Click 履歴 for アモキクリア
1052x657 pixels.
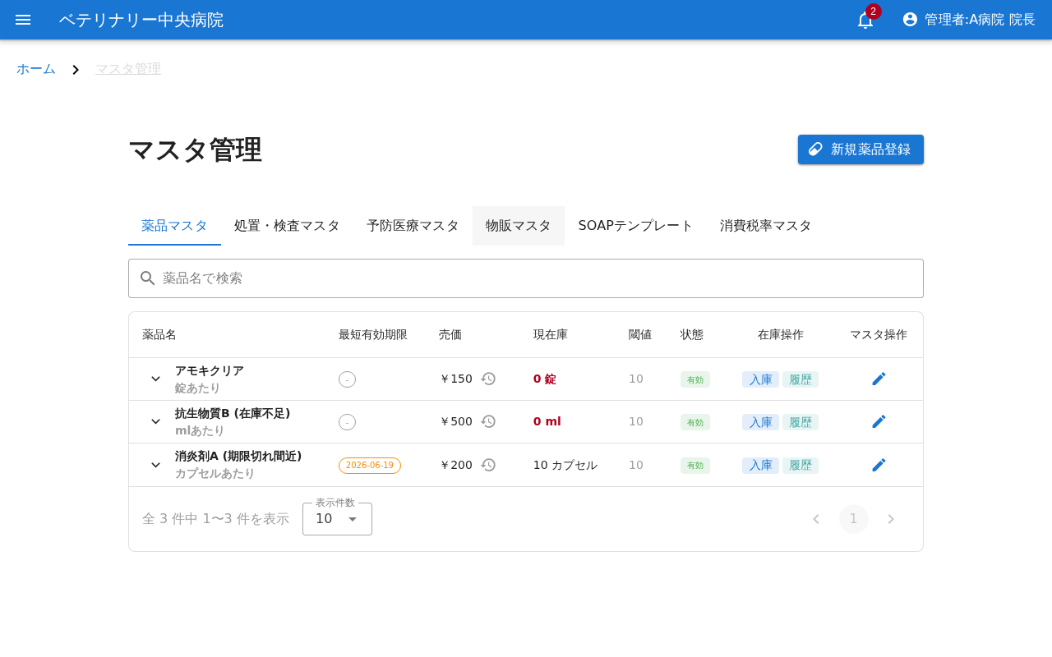point(801,379)
